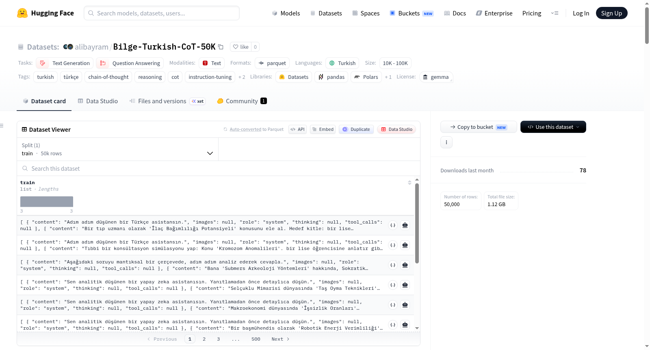Select the parquet format tag
Viewport: 650px width, 350px height.
[x=272, y=63]
